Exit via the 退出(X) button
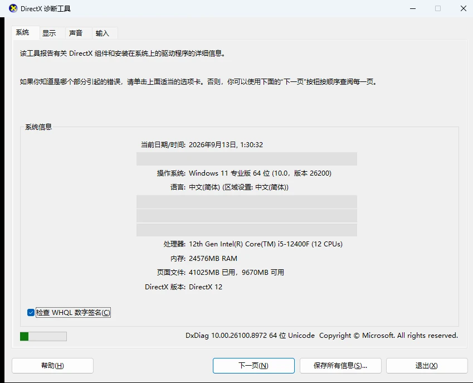473x383 pixels. tap(427, 366)
